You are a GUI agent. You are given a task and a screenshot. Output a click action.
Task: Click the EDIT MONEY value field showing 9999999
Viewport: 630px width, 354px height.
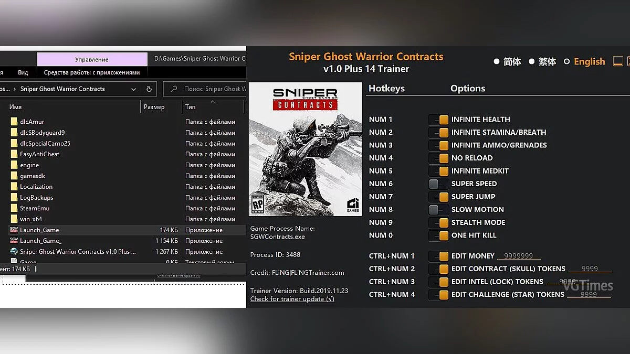[518, 255]
